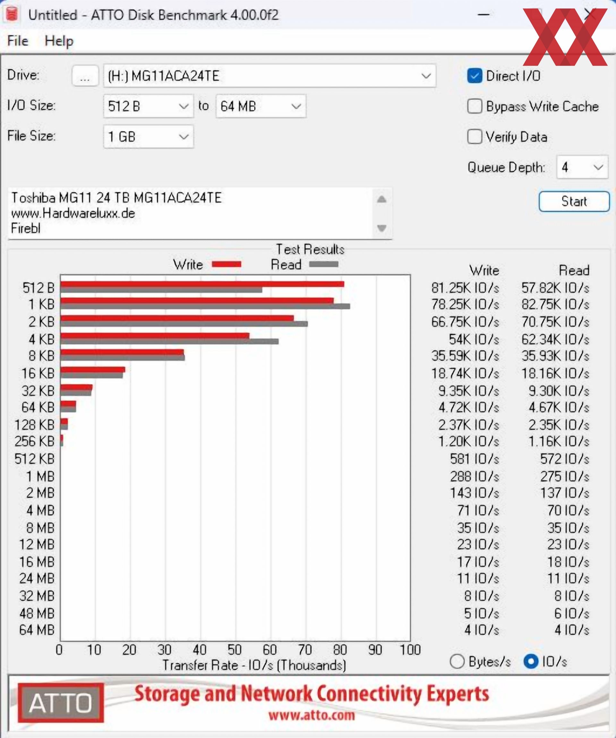Click the 1 KB red write bar

197,301
